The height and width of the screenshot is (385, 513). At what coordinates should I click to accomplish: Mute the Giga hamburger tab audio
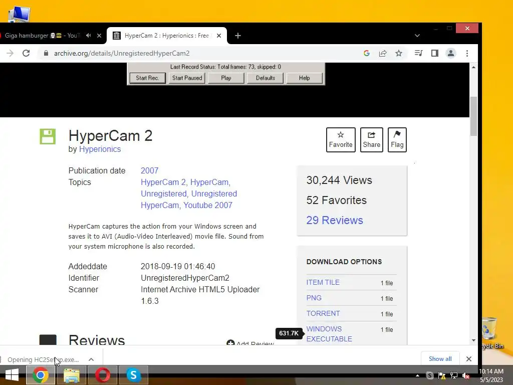(88, 36)
